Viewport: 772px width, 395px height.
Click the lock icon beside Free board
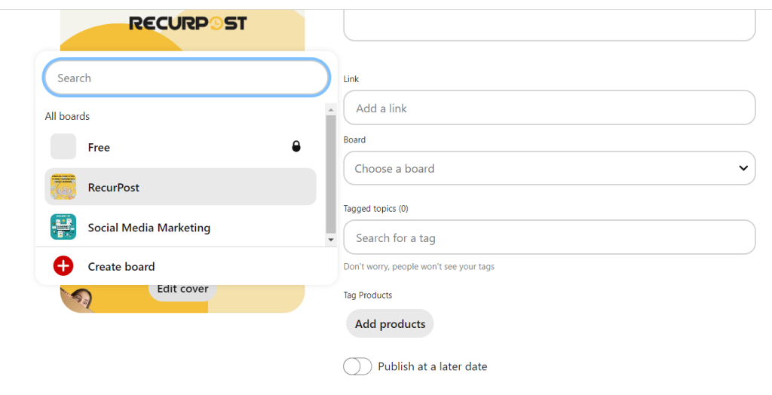pyautogui.click(x=296, y=146)
